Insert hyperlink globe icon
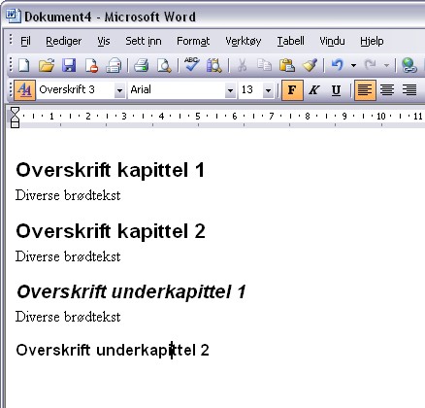 click(409, 65)
